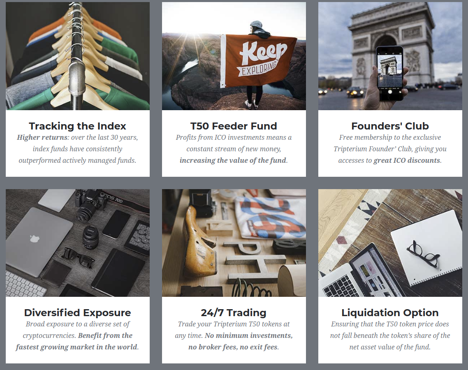468x370 pixels.
Task: Click 'increasing the value of the fund' text
Action: [x=233, y=160]
